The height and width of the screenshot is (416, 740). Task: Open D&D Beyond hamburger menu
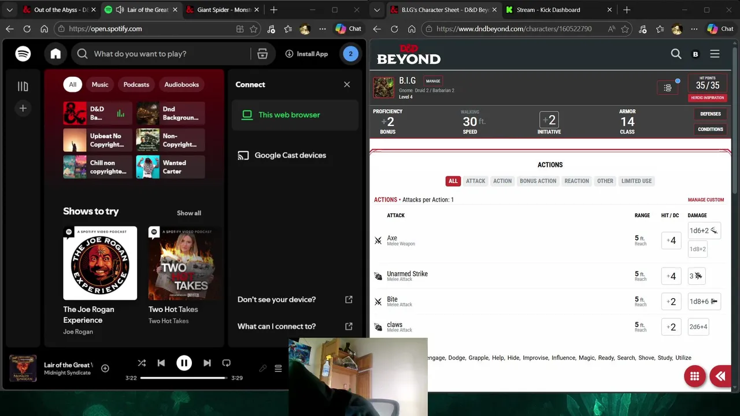[715, 54]
